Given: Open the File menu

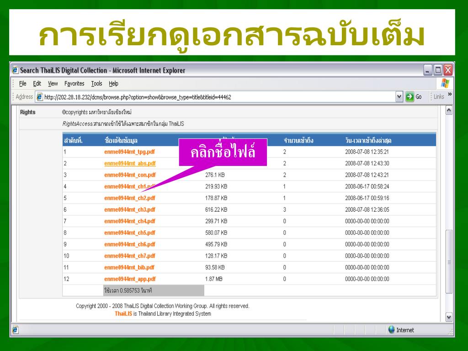Looking at the screenshot, I should pyautogui.click(x=23, y=84).
